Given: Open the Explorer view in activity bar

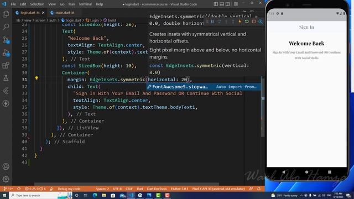Looking at the screenshot, I should pyautogui.click(x=6, y=14).
